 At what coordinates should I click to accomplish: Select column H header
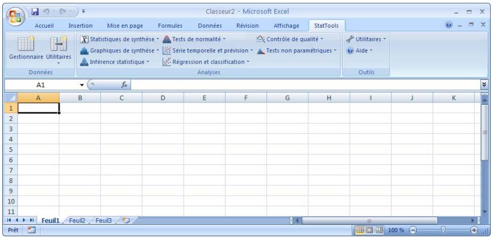pyautogui.click(x=329, y=98)
